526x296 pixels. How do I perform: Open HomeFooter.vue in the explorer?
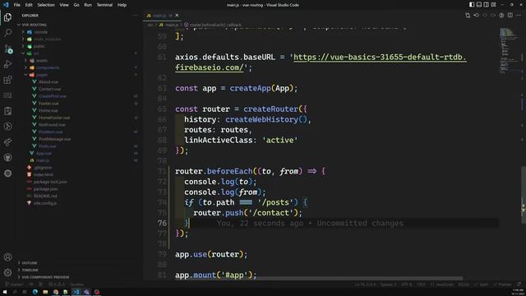(54, 118)
